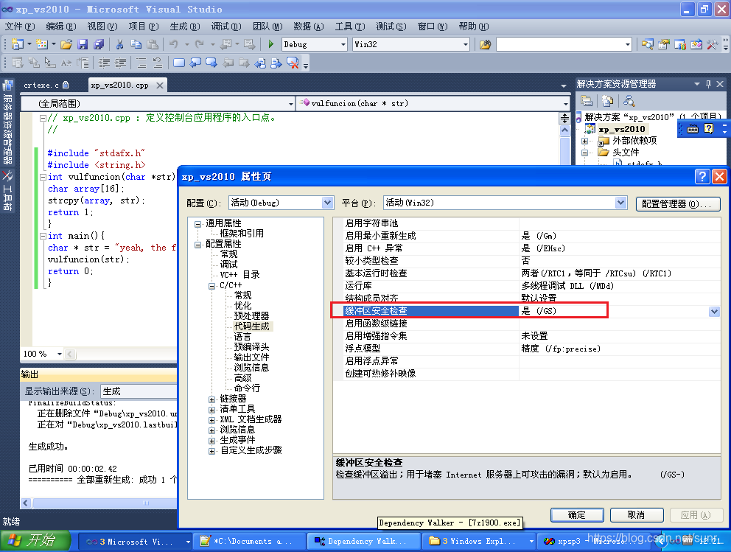Expand the 生成事件 tree node
Screen dimensions: 731x552
211,440
